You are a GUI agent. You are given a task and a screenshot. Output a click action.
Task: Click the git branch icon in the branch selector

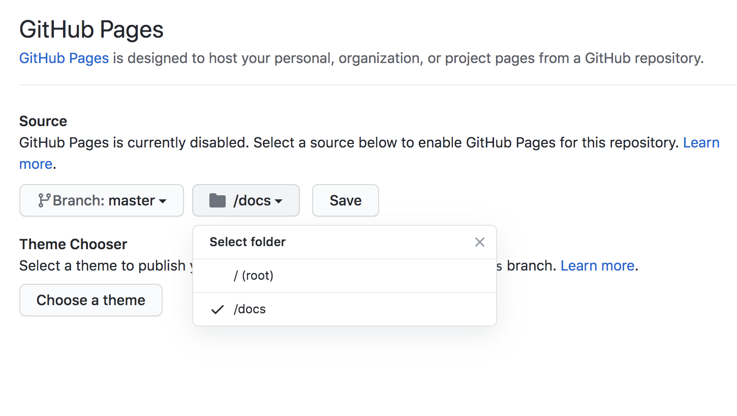click(x=44, y=200)
